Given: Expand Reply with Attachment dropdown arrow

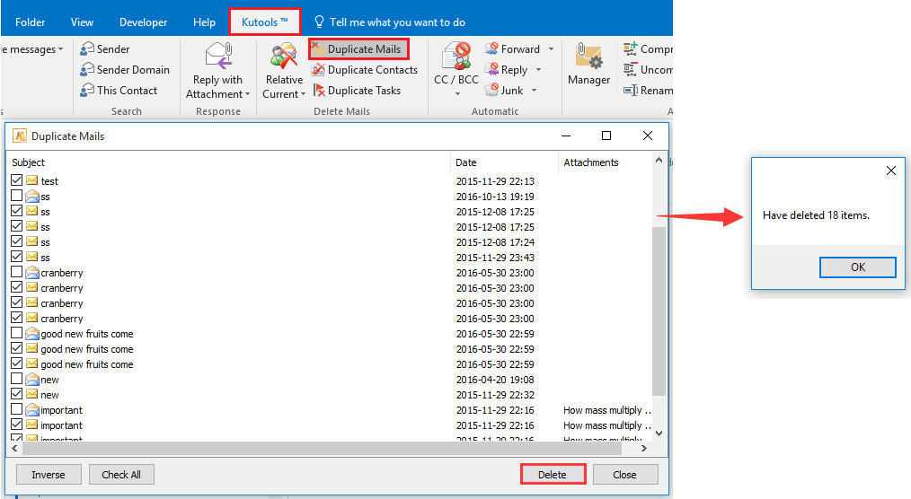Looking at the screenshot, I should click(x=247, y=94).
